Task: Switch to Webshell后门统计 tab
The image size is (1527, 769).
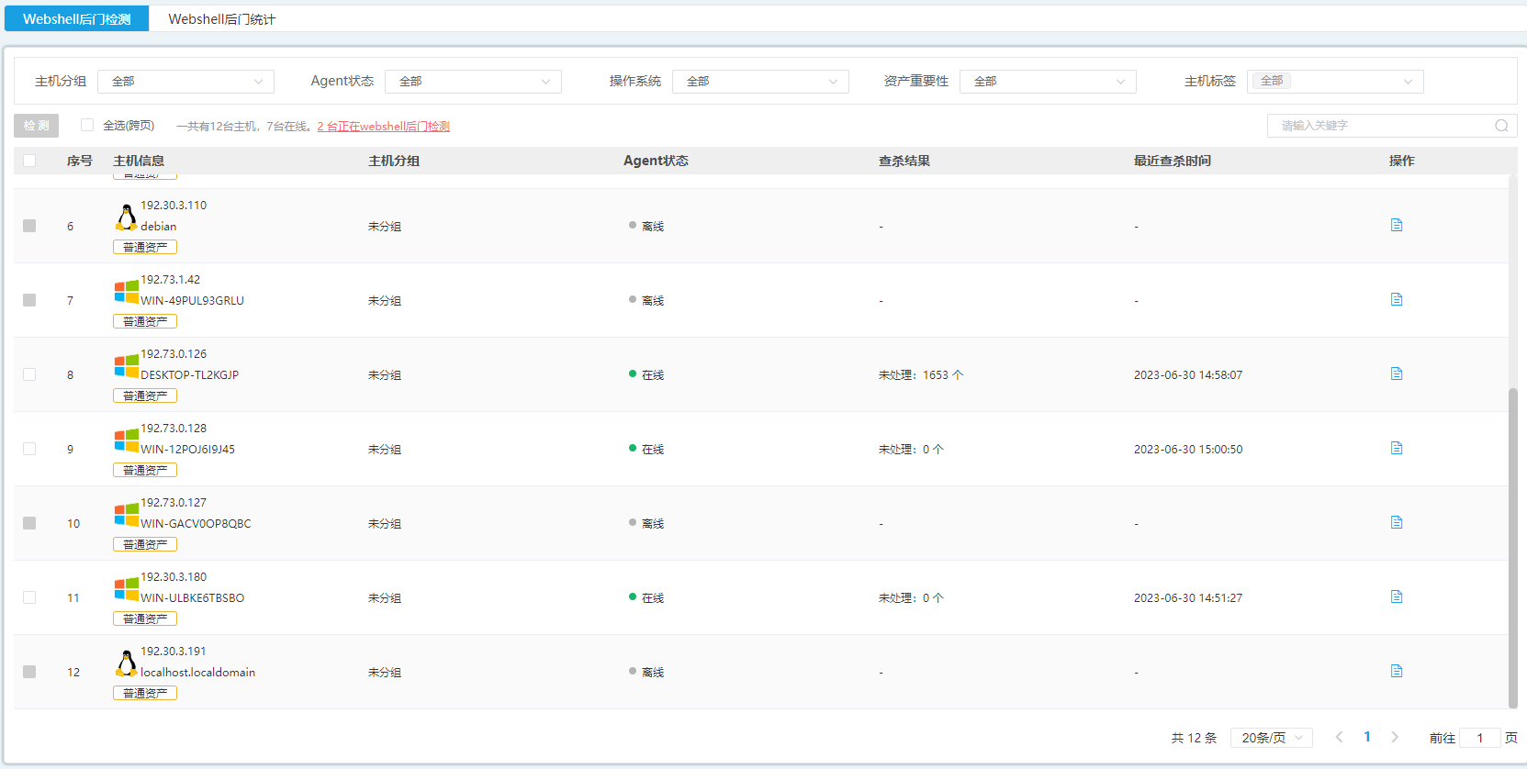Action: click(x=221, y=19)
